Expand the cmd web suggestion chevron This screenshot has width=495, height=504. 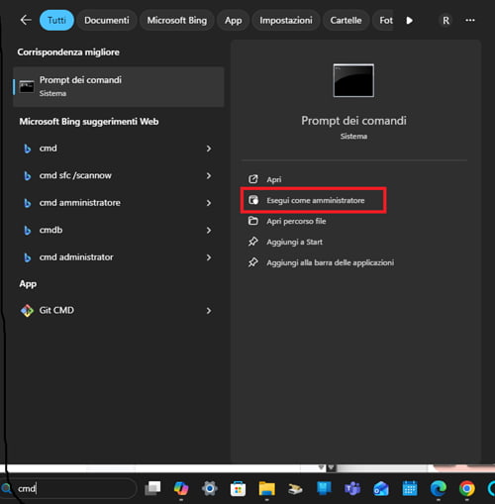[x=209, y=149]
